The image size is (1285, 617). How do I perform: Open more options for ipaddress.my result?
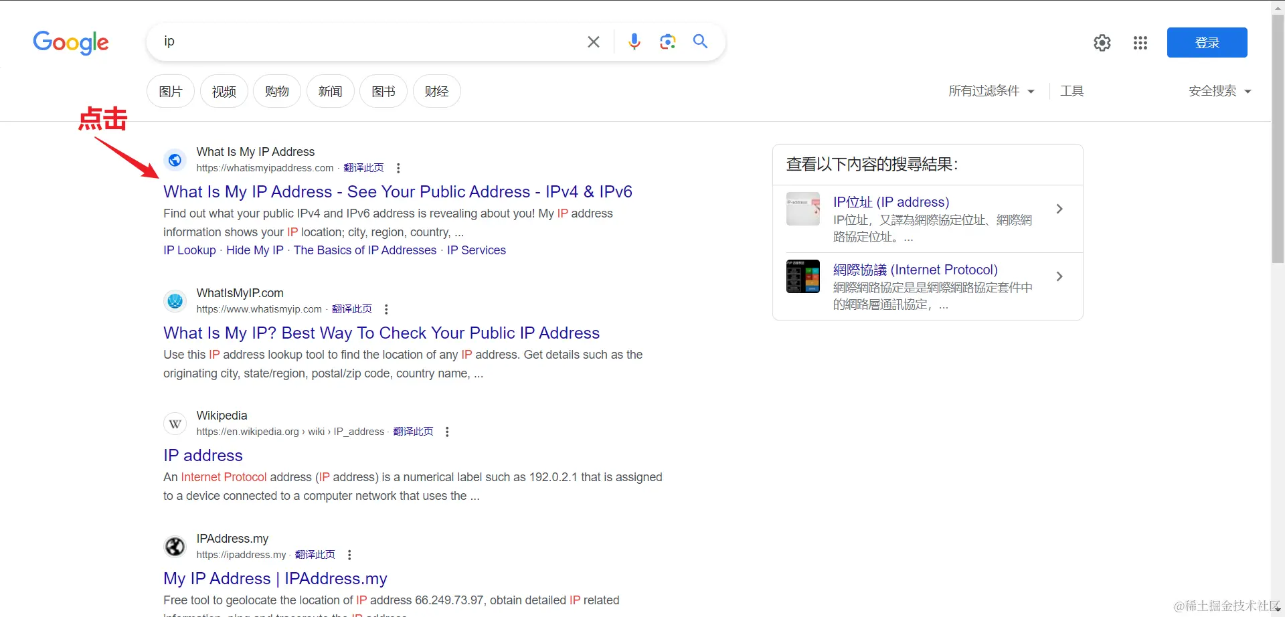[349, 555]
